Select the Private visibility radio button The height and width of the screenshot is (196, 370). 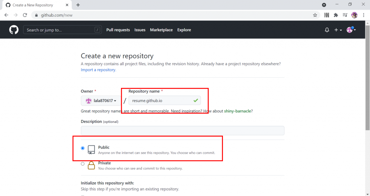point(83,164)
